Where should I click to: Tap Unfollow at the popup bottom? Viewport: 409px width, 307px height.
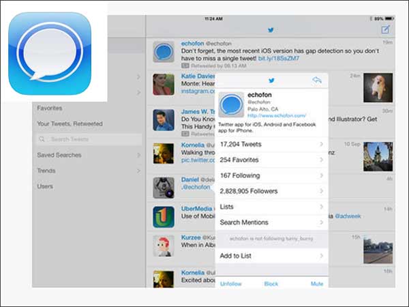point(231,284)
